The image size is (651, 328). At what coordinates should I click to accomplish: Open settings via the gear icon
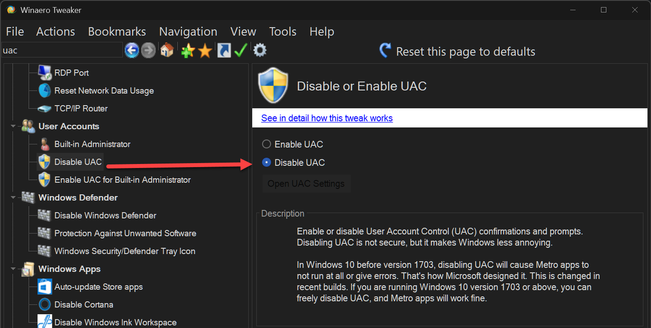coord(260,50)
